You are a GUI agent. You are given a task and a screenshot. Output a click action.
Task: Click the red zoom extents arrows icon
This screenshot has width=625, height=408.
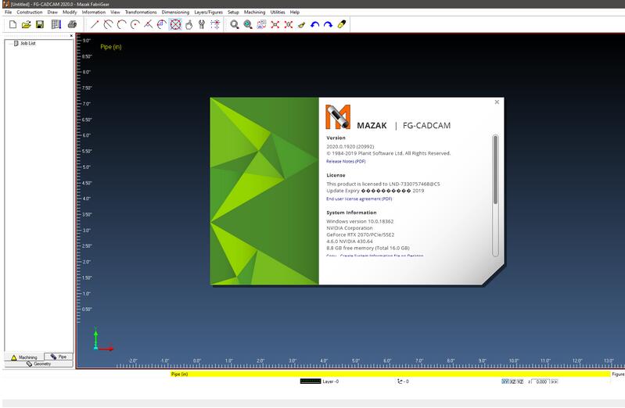click(275, 25)
